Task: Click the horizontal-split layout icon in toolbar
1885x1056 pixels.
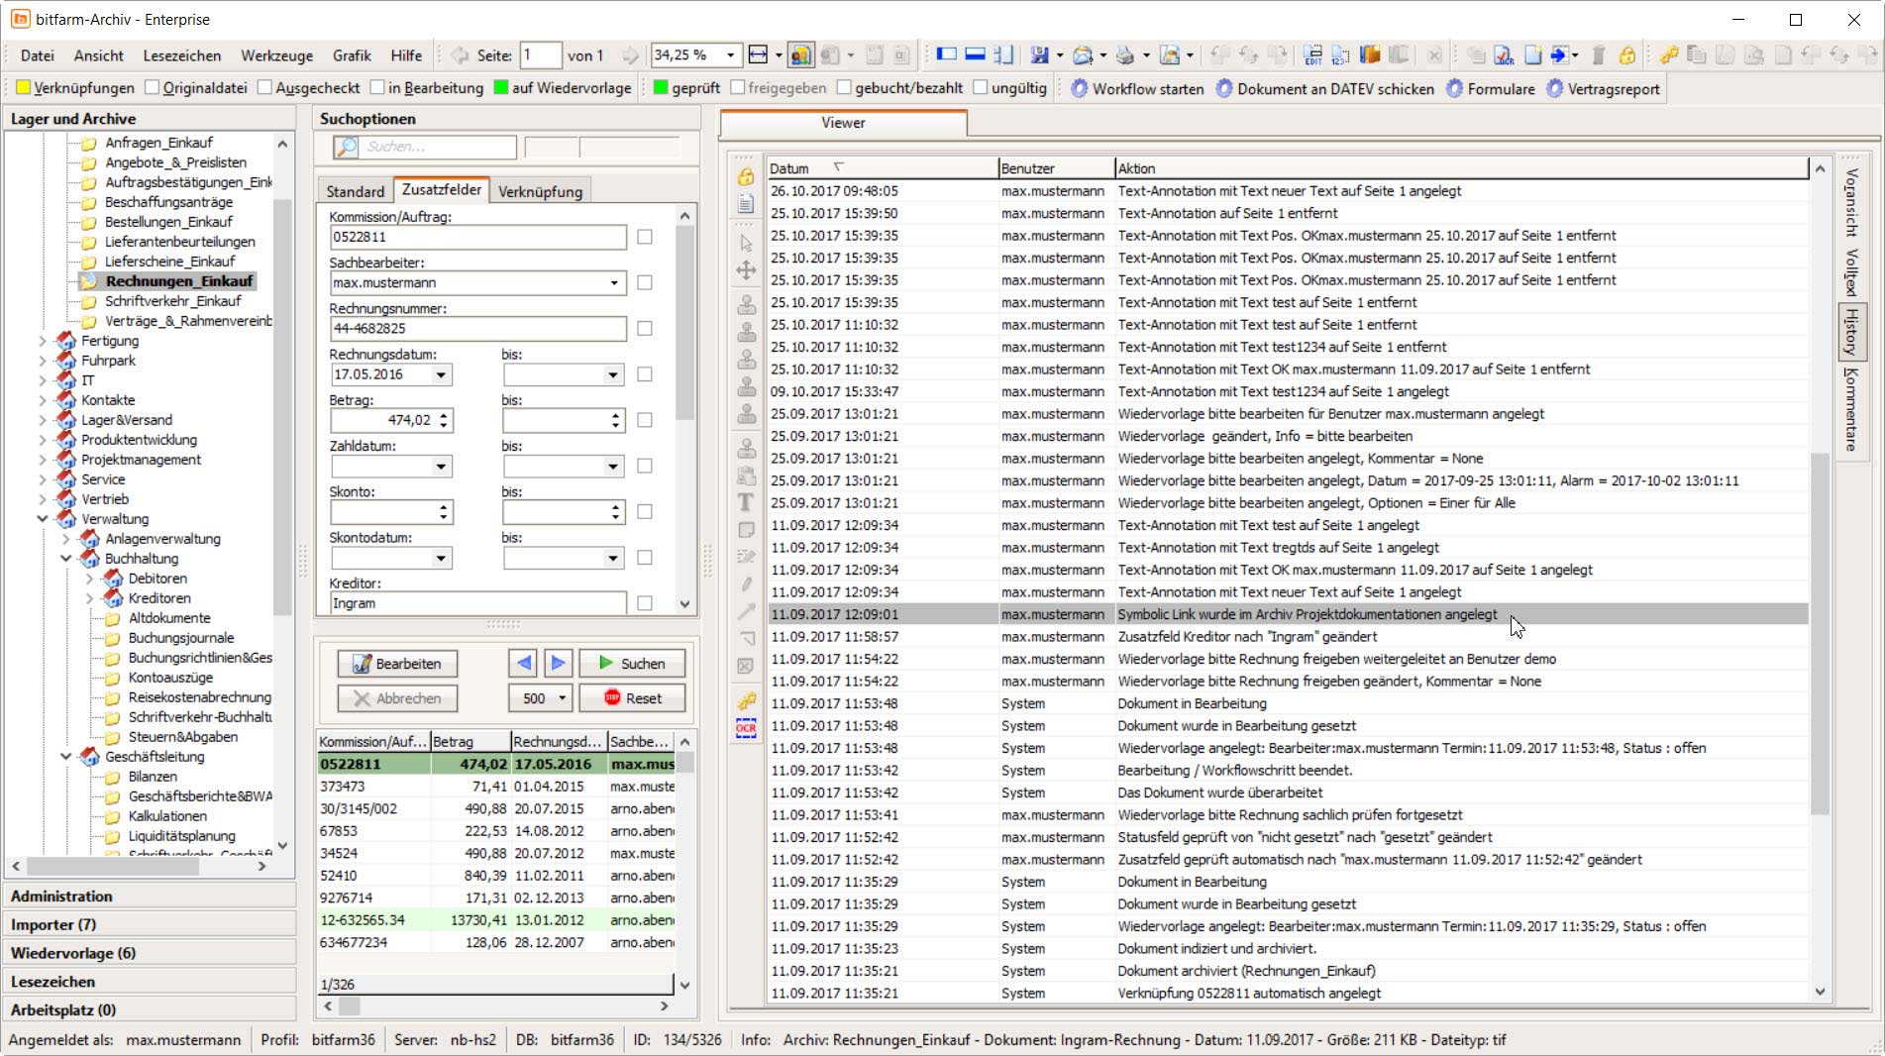Action: pyautogui.click(x=975, y=55)
